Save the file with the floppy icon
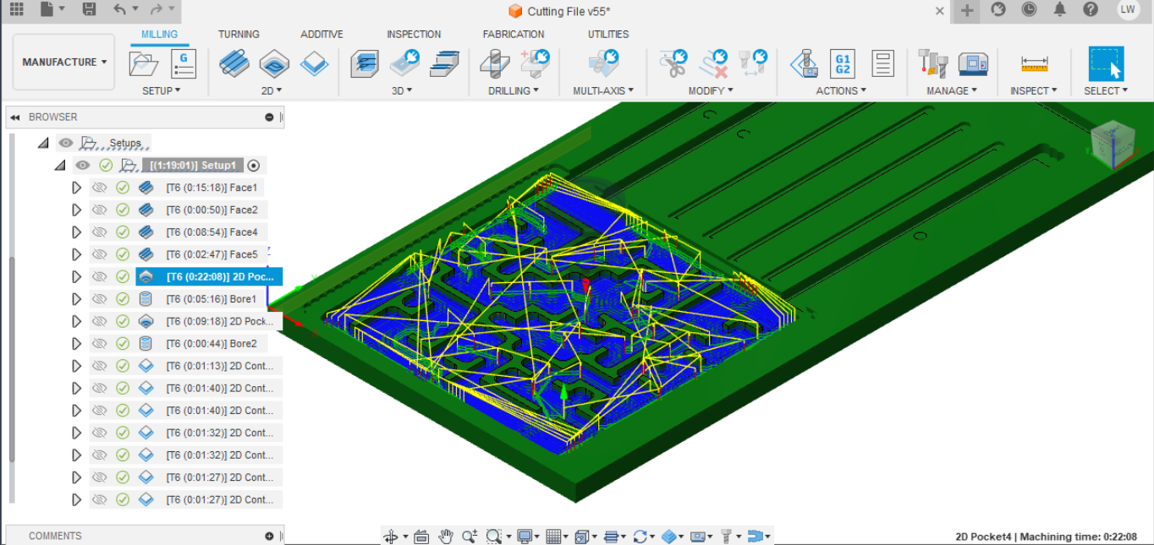This screenshot has height=545, width=1154. 89,10
